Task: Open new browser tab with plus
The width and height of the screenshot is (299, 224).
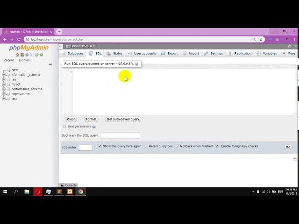Action: click(59, 32)
